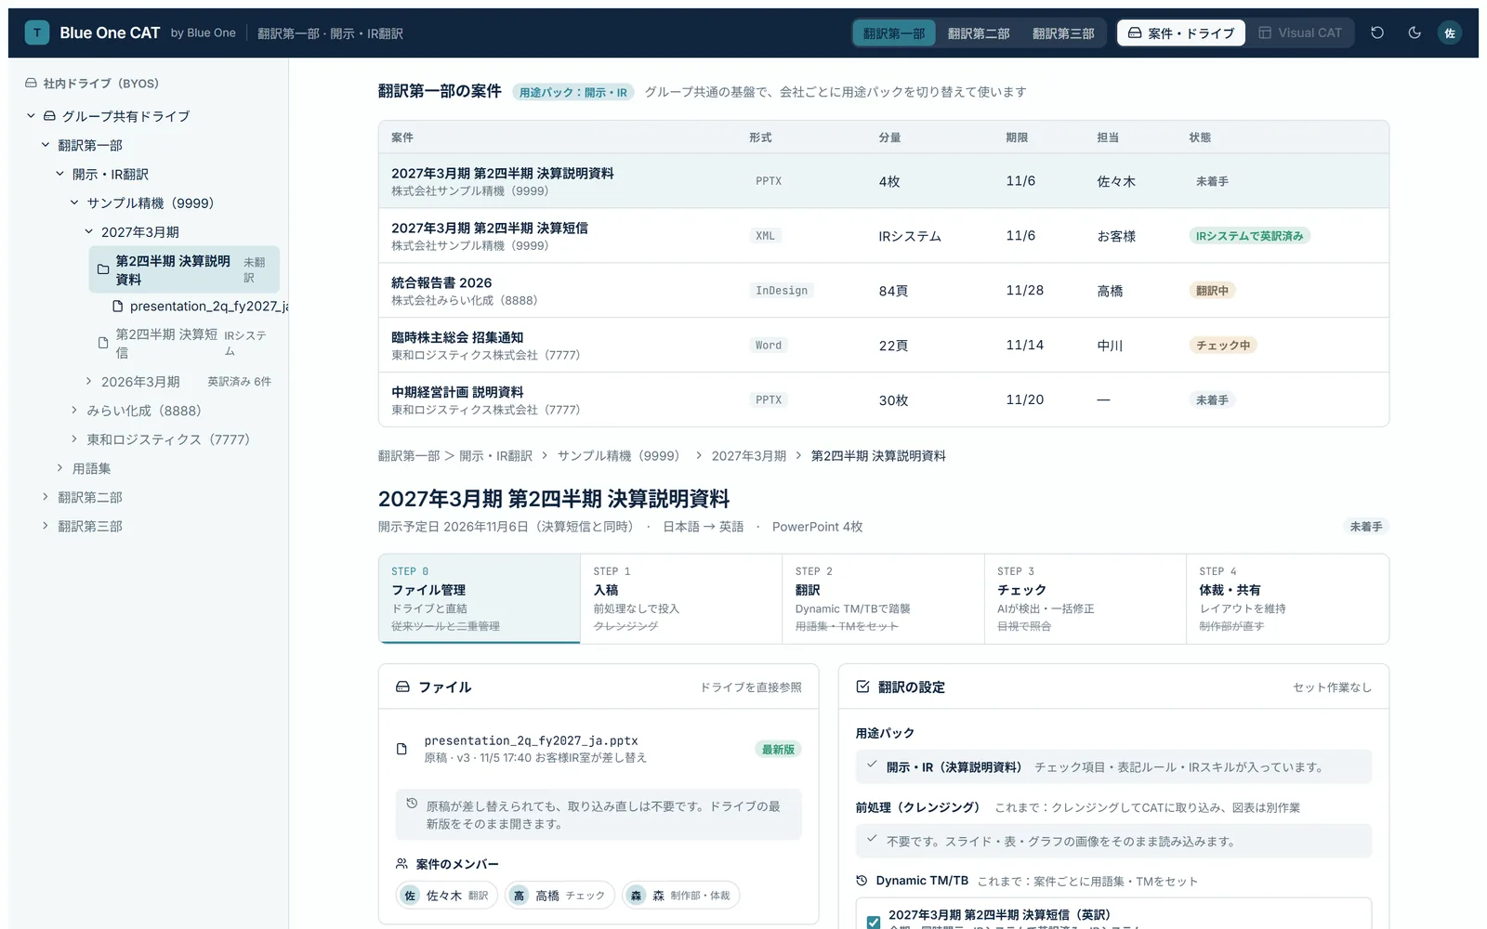Expand the みらい化成（8888）folder

click(74, 410)
